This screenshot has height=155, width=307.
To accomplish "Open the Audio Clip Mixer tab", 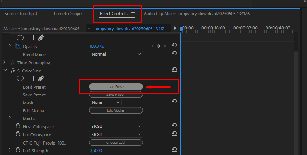I will 197,14.
